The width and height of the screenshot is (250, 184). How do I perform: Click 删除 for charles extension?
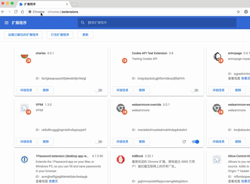coord(46,90)
